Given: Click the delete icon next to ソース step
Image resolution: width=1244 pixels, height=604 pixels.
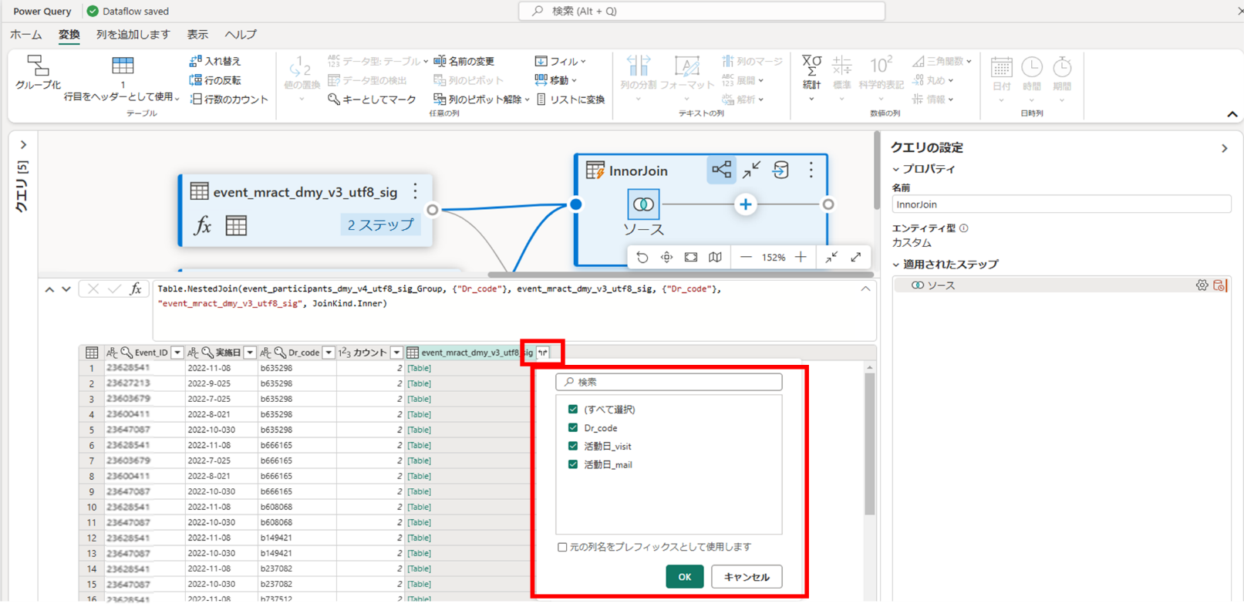Looking at the screenshot, I should [1219, 285].
